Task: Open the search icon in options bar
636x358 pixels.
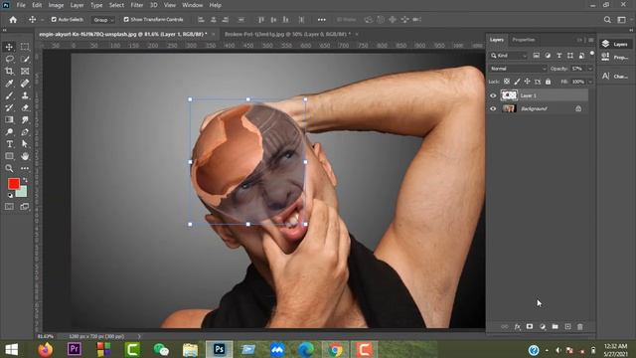Action: coord(607,20)
